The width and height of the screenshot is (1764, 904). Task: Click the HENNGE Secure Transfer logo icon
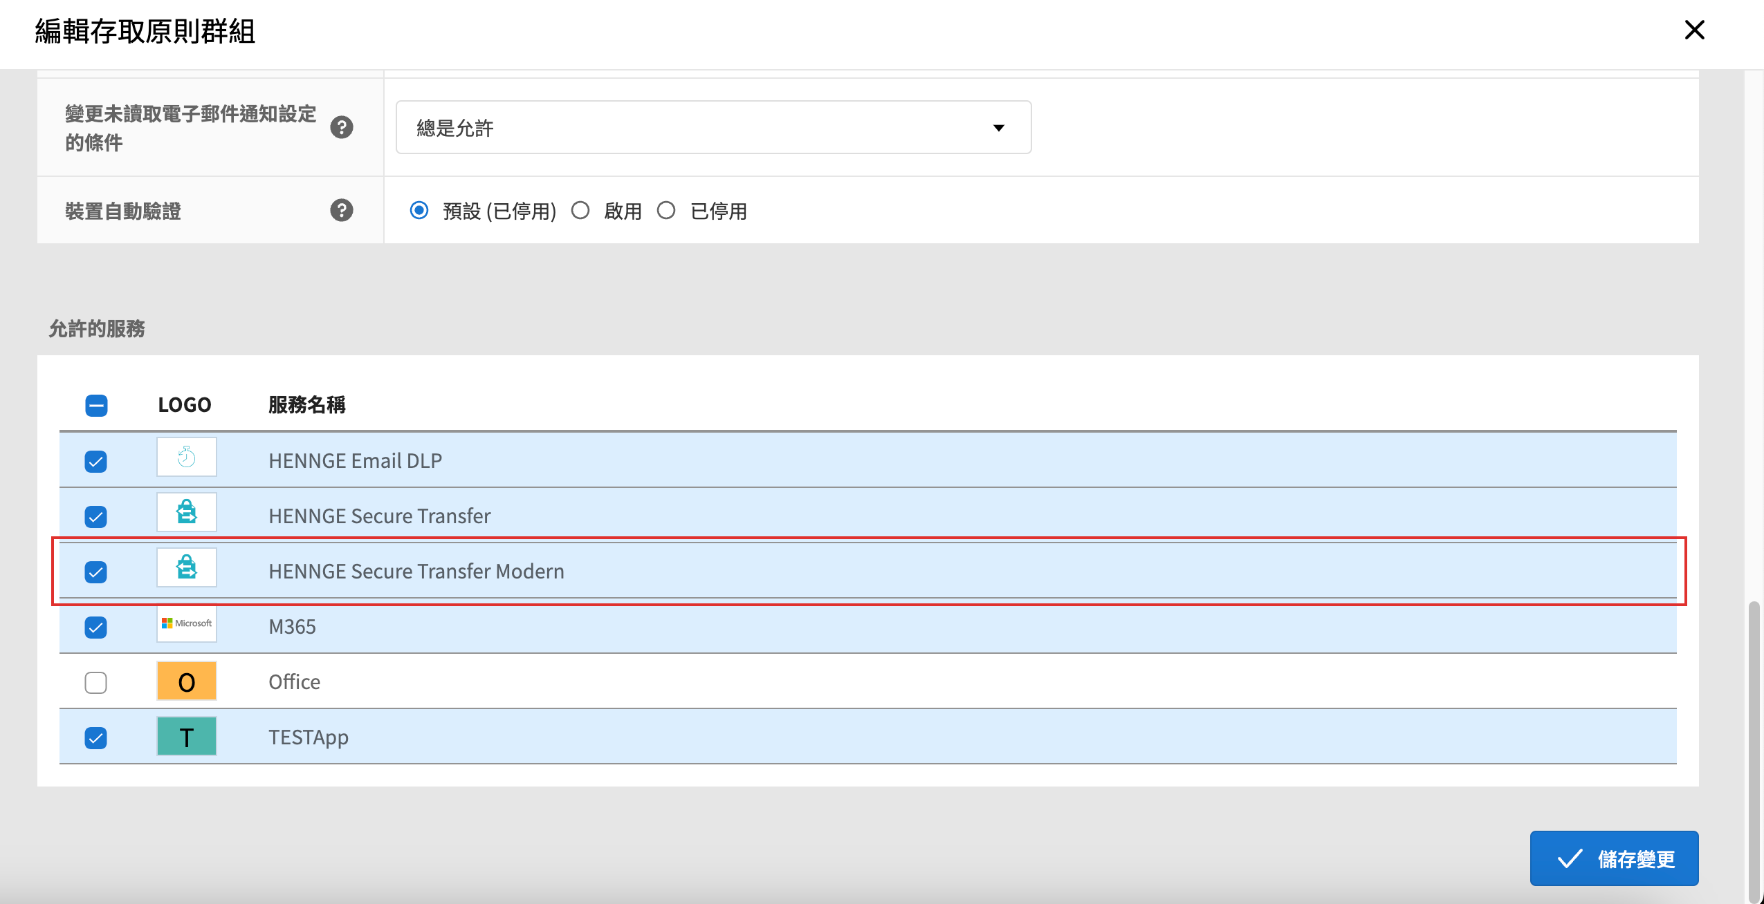coord(187,512)
